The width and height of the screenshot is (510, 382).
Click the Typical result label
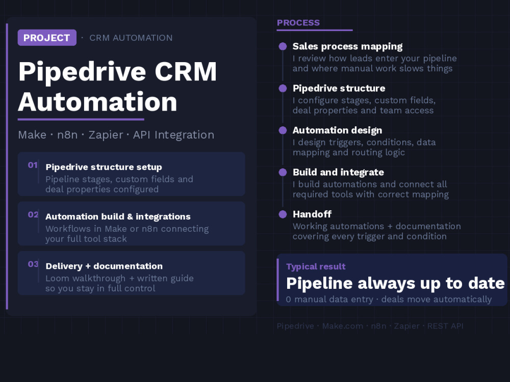316,267
